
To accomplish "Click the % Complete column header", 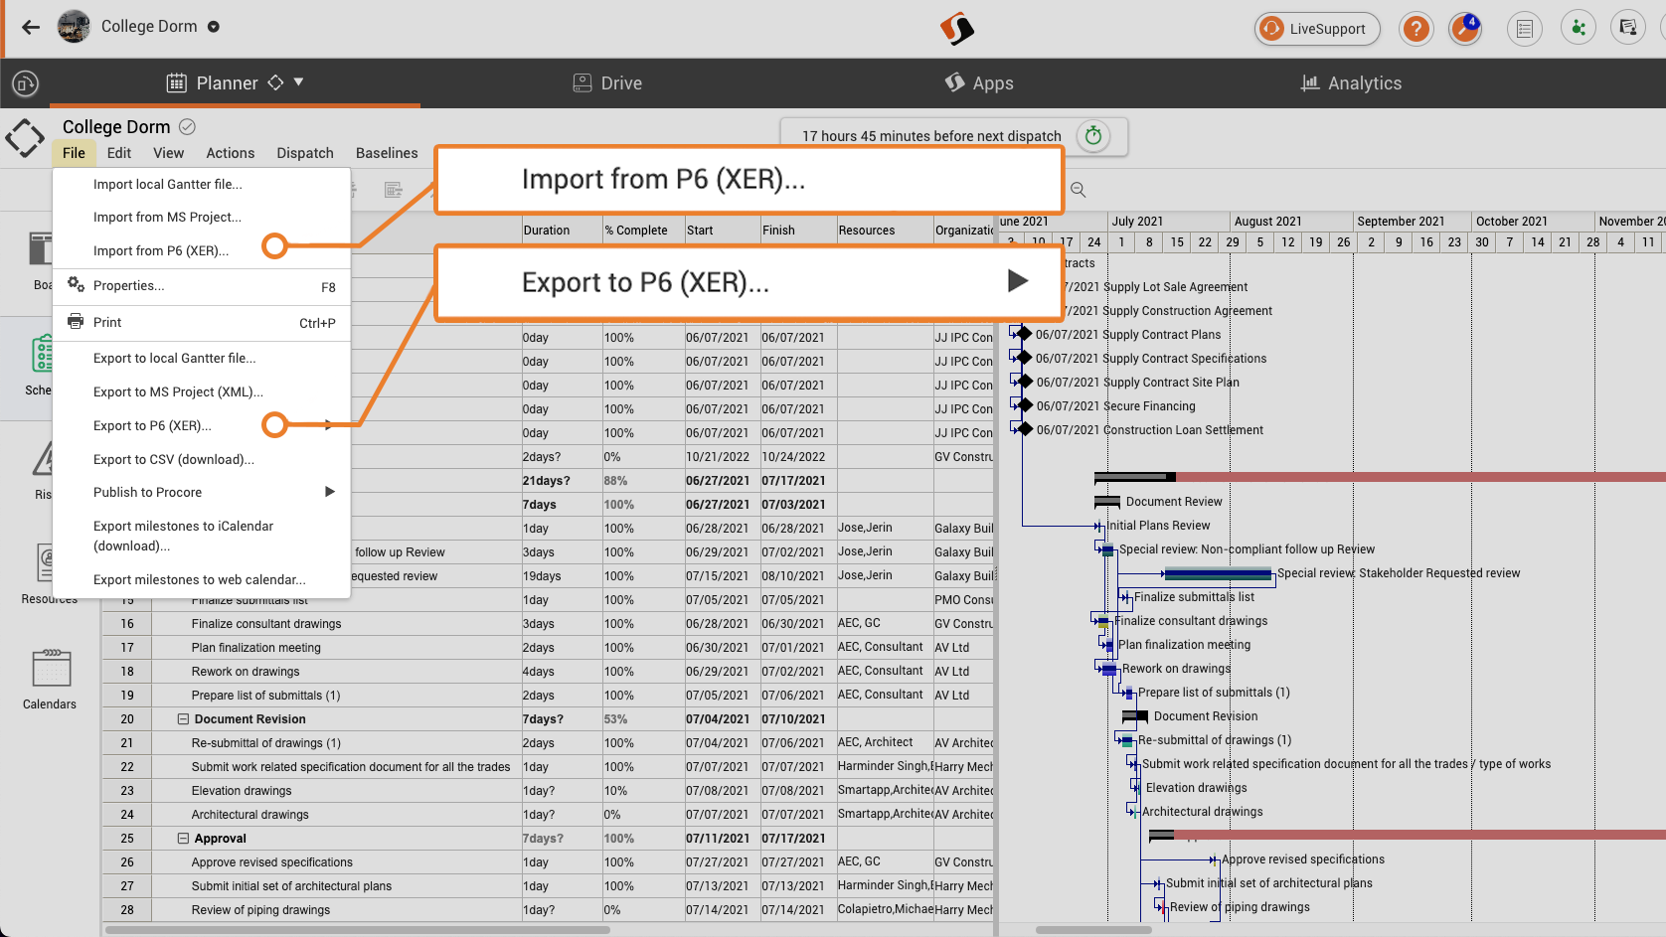I will coord(642,231).
